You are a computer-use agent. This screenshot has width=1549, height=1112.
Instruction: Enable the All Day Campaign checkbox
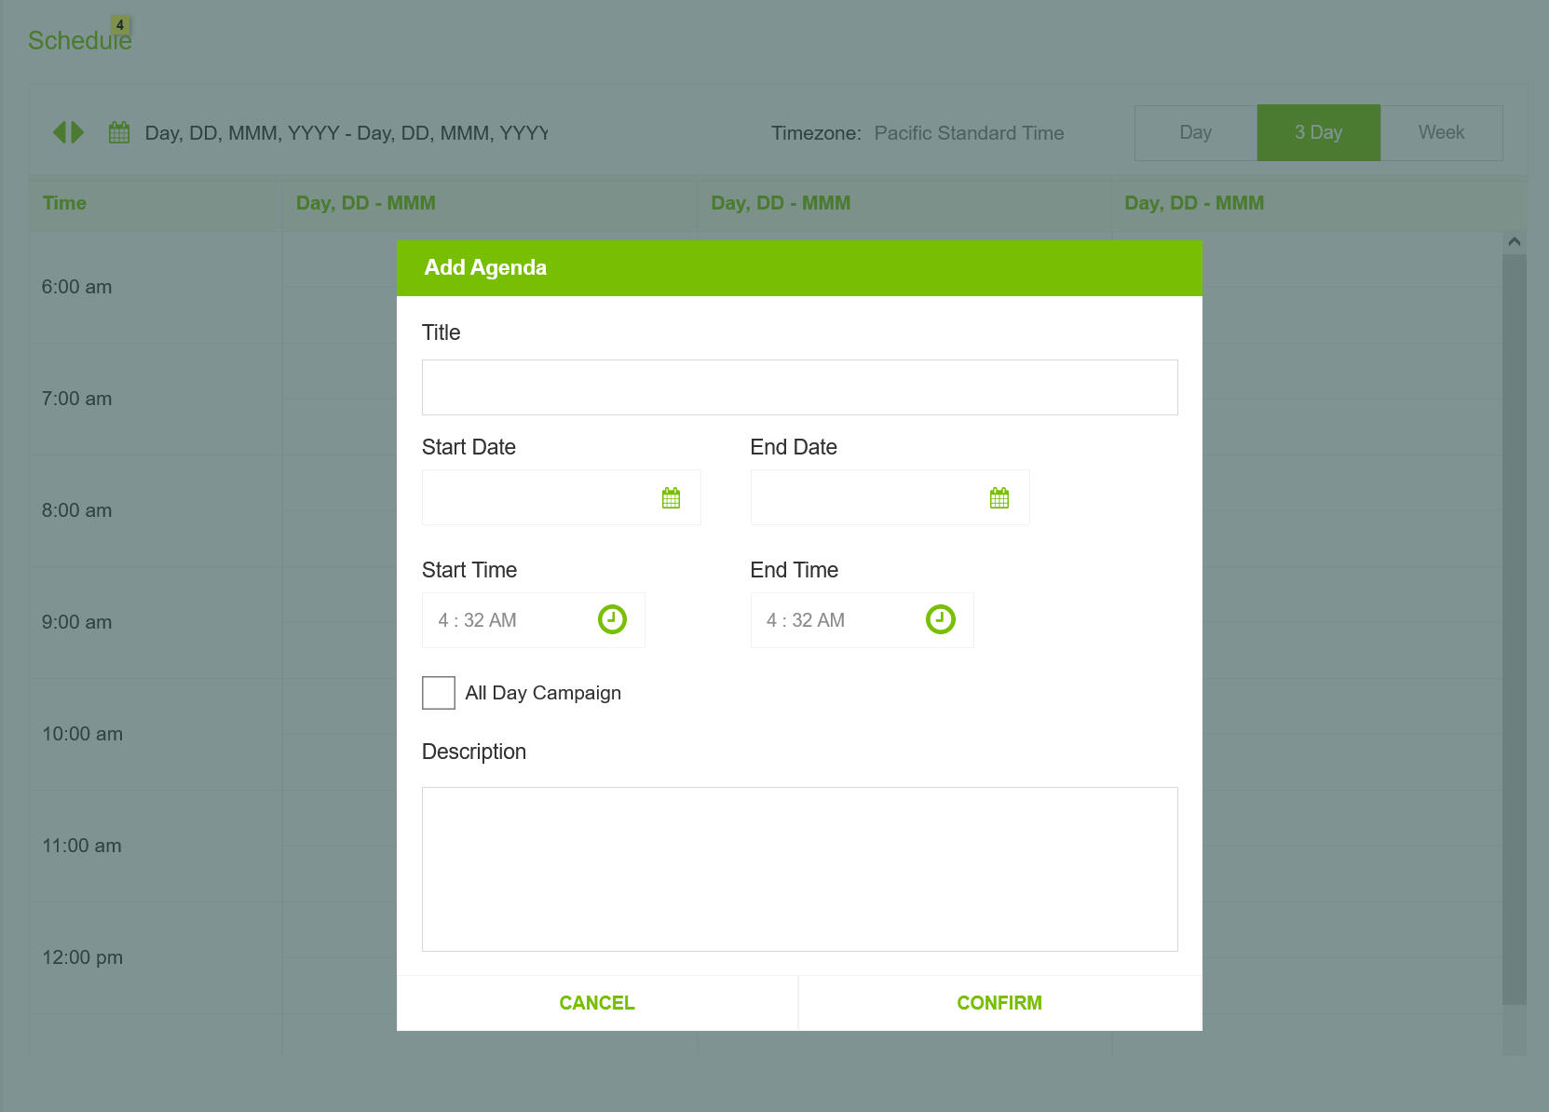coord(439,693)
